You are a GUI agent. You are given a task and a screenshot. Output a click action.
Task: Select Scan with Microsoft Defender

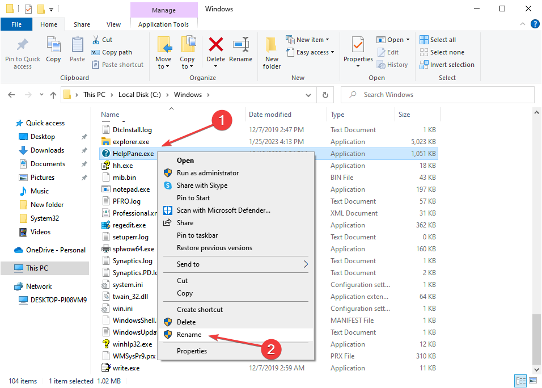pos(236,210)
